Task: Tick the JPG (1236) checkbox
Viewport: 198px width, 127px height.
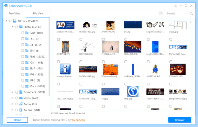Action: click(x=22, y=74)
